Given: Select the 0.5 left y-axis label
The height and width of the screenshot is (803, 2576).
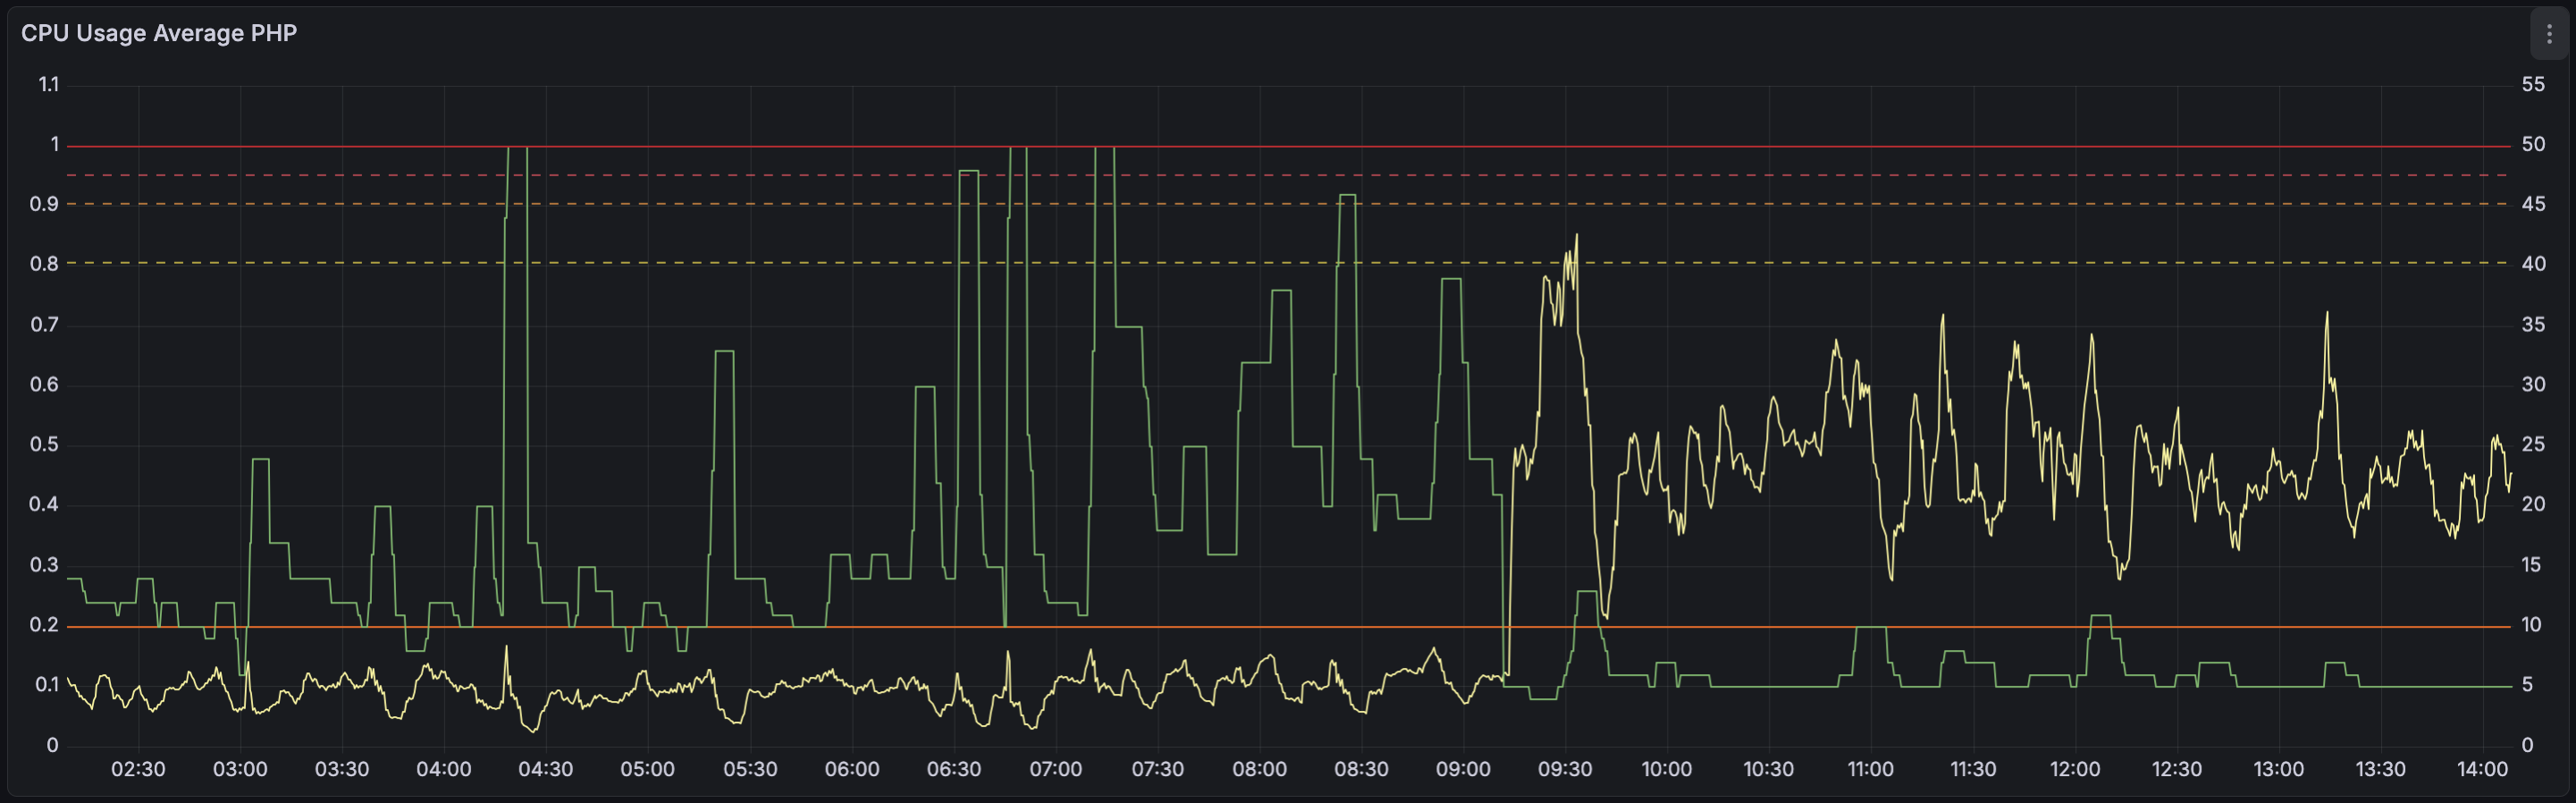Looking at the screenshot, I should tap(44, 444).
